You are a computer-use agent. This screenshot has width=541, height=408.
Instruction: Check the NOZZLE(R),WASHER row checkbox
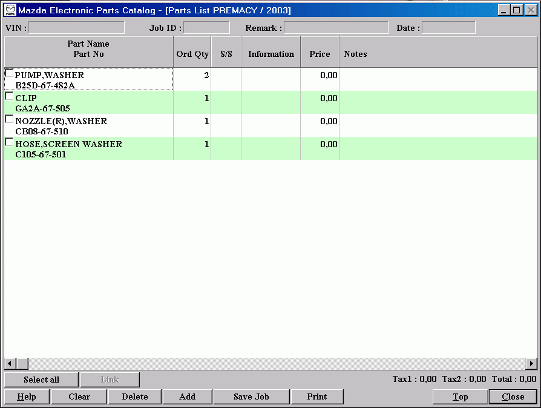click(9, 119)
